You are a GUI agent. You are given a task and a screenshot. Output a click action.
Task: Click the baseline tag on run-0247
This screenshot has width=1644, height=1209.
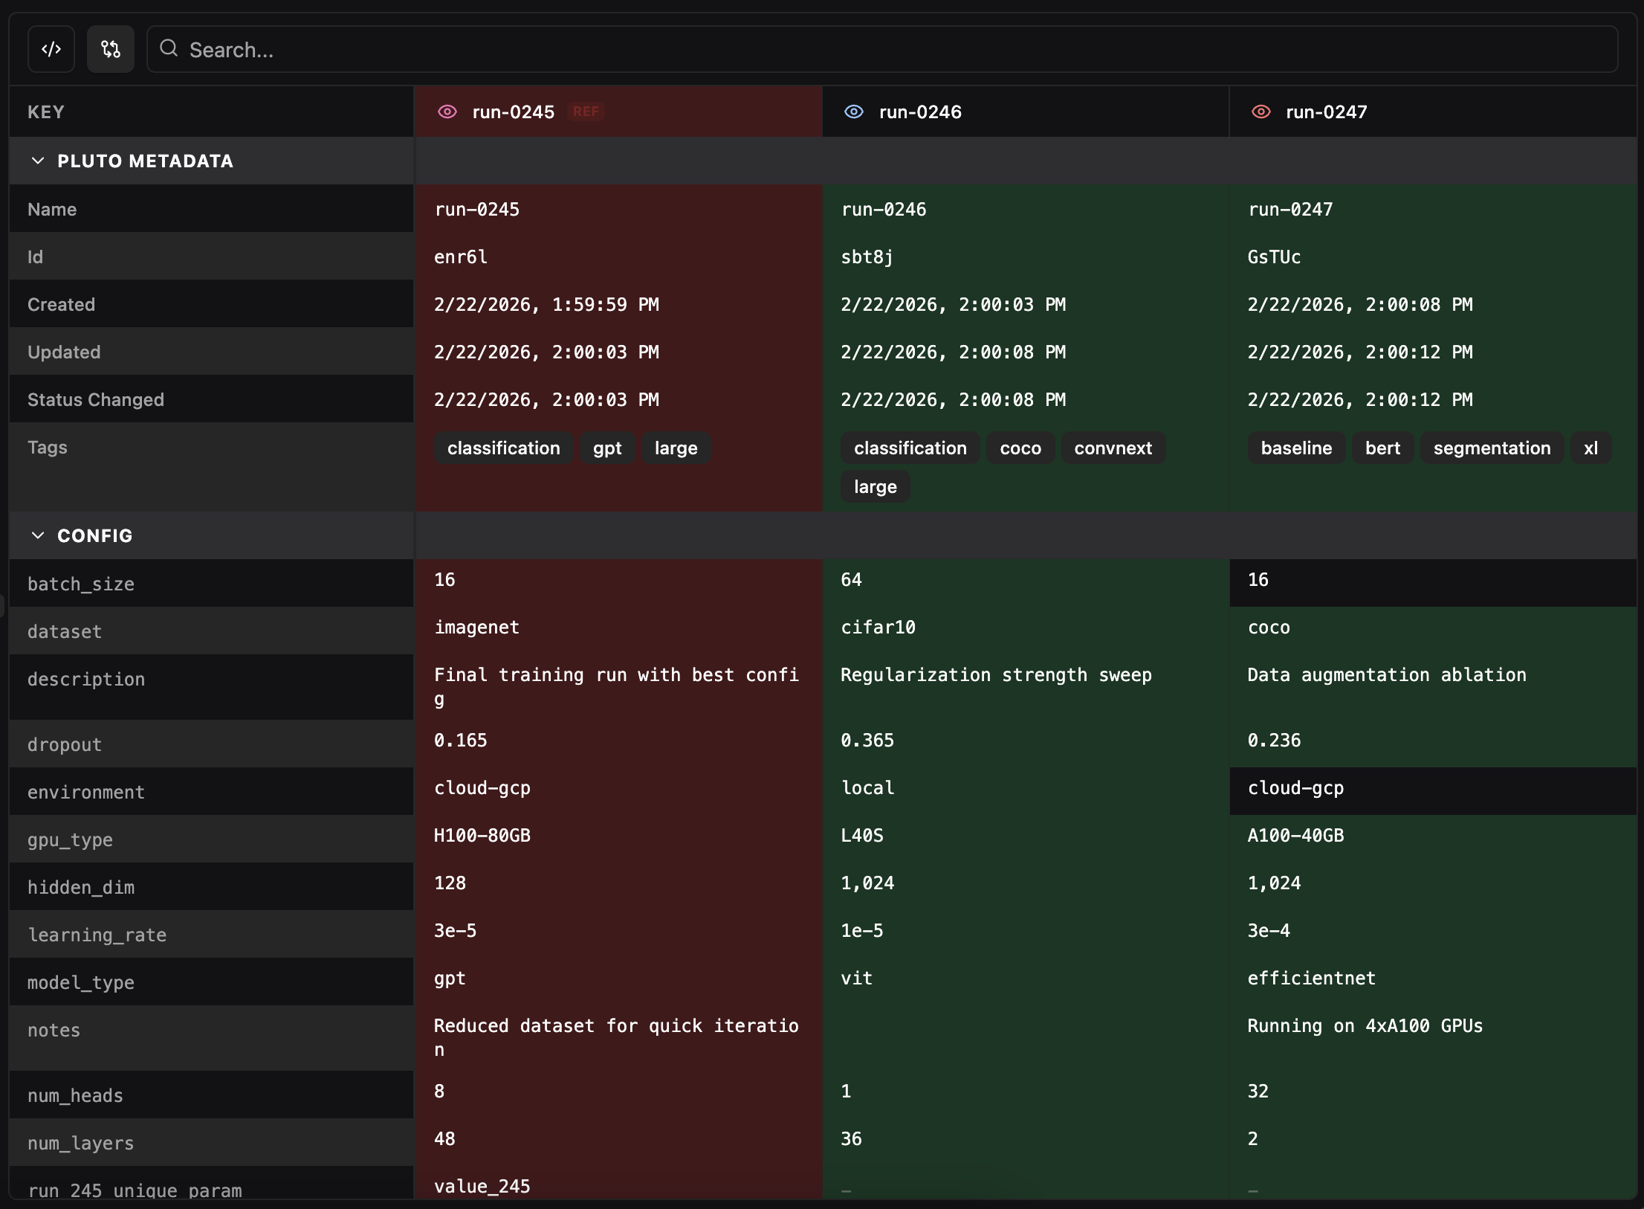(1296, 448)
